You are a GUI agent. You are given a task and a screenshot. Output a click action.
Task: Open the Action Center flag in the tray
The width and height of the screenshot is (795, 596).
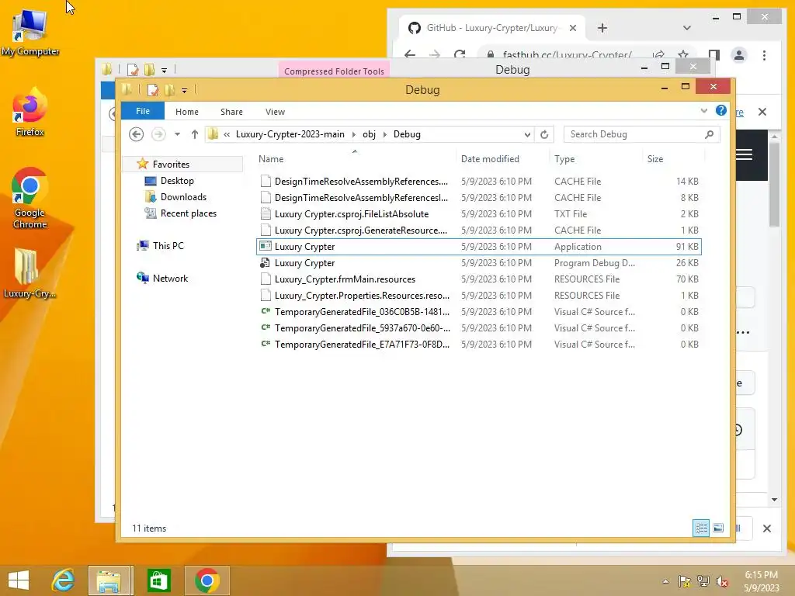click(684, 581)
